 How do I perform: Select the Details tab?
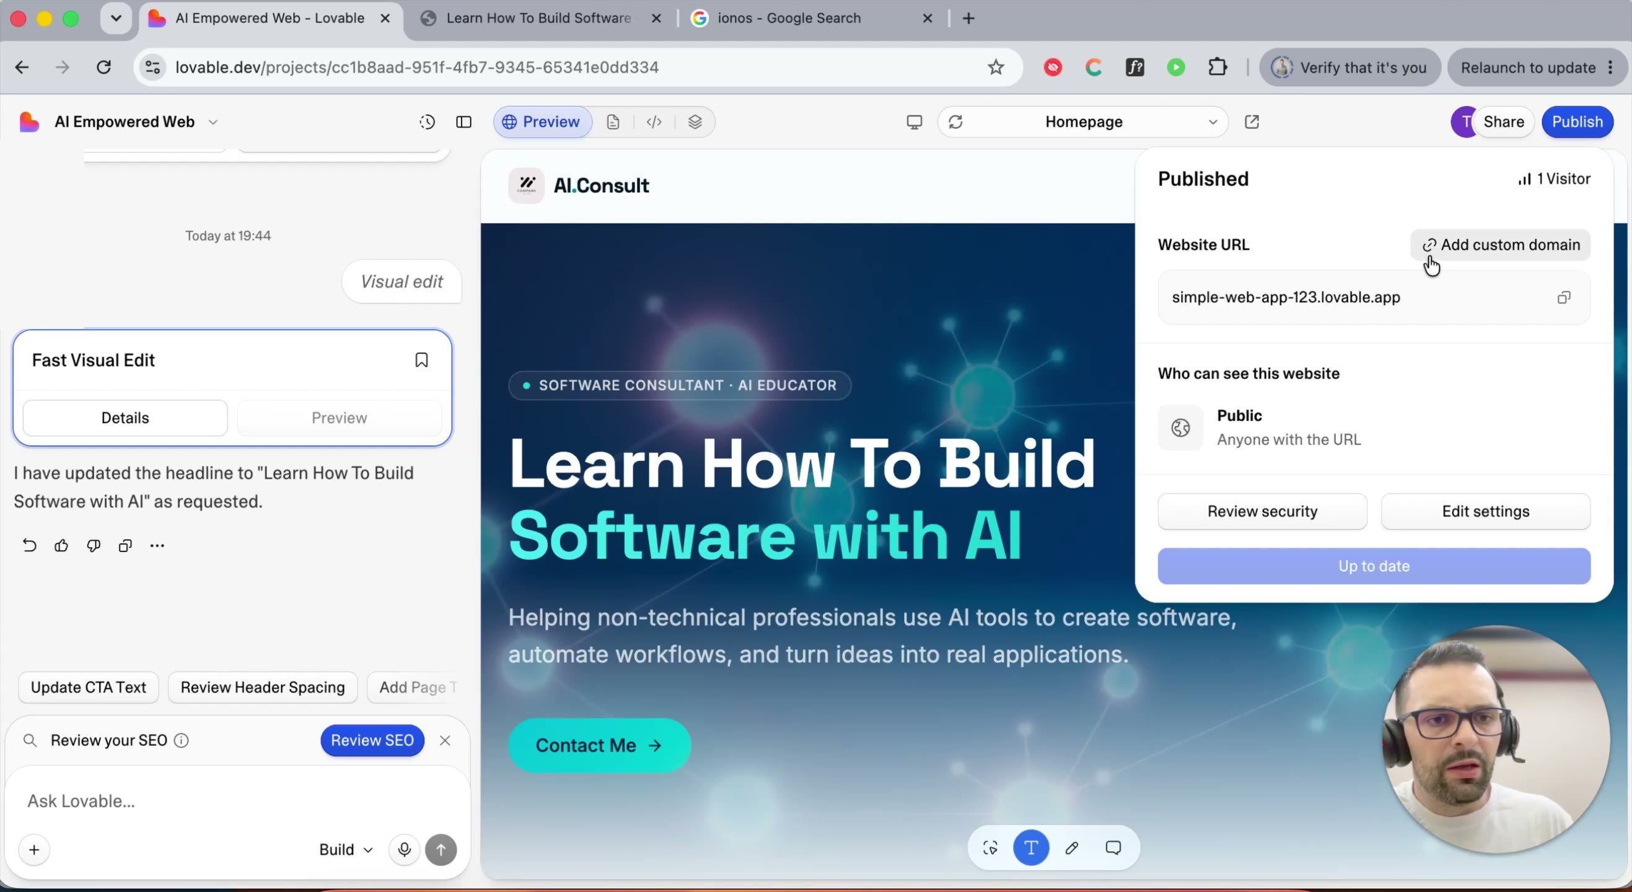pos(125,418)
